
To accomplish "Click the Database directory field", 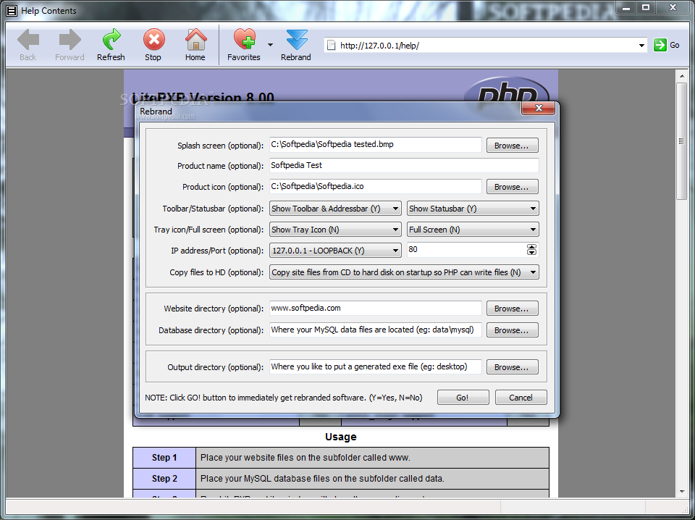I will tap(376, 330).
